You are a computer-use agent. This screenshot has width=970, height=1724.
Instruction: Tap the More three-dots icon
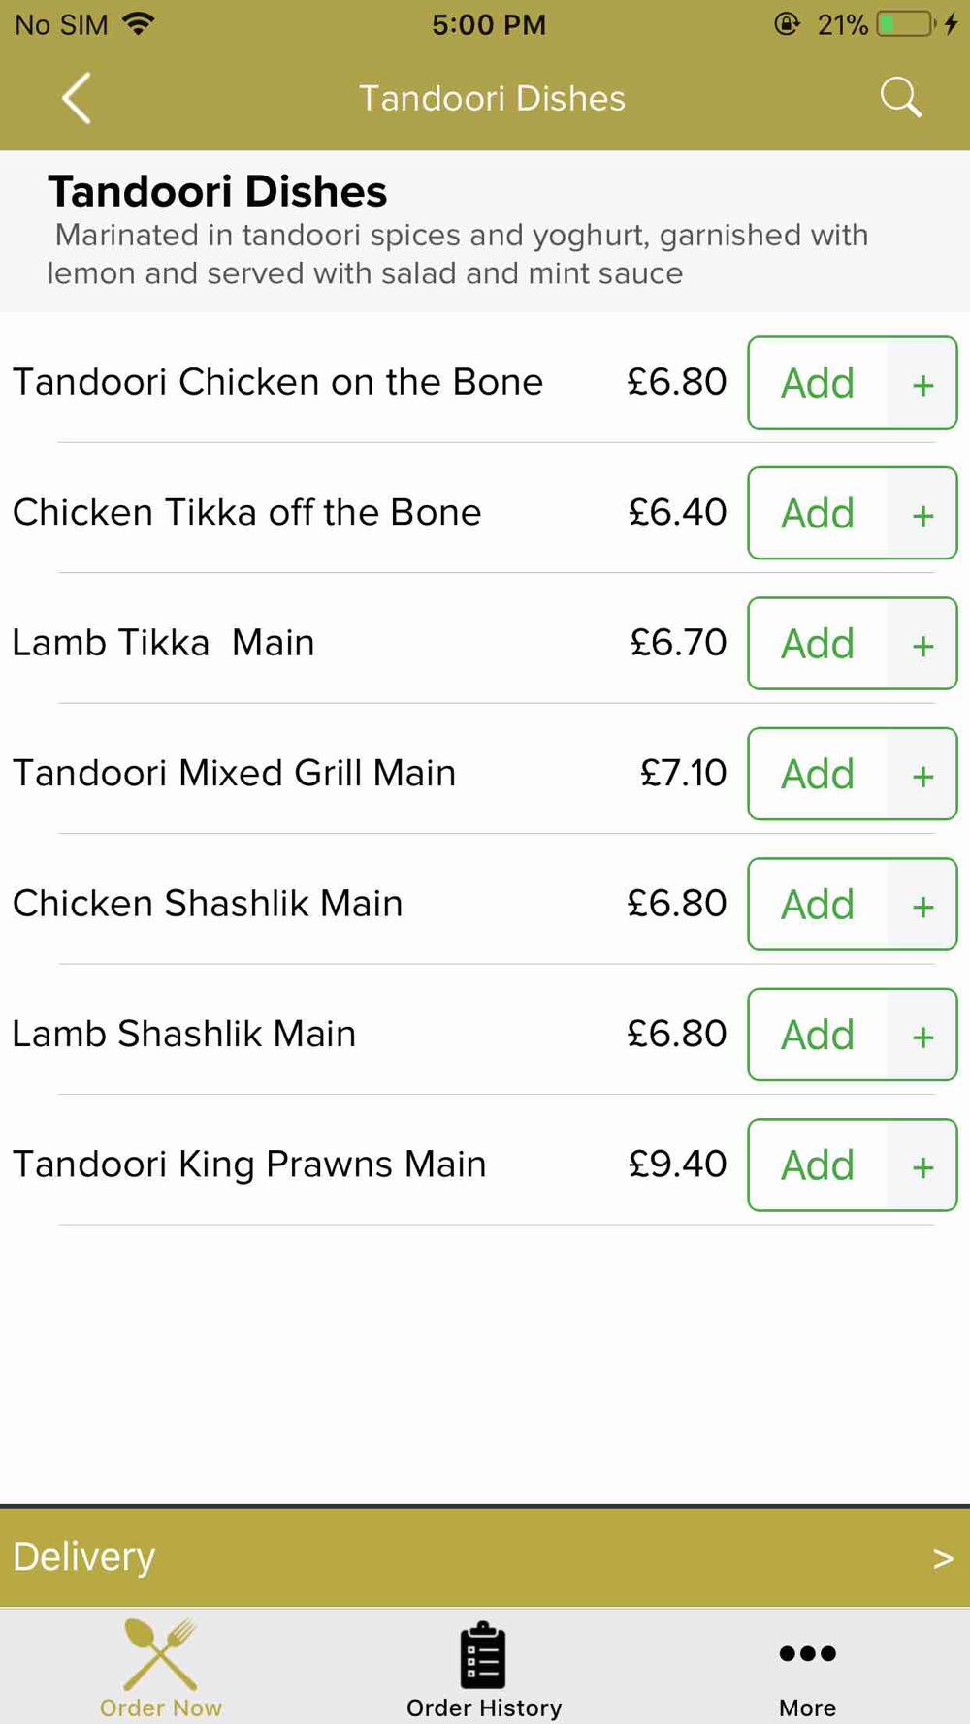click(807, 1653)
